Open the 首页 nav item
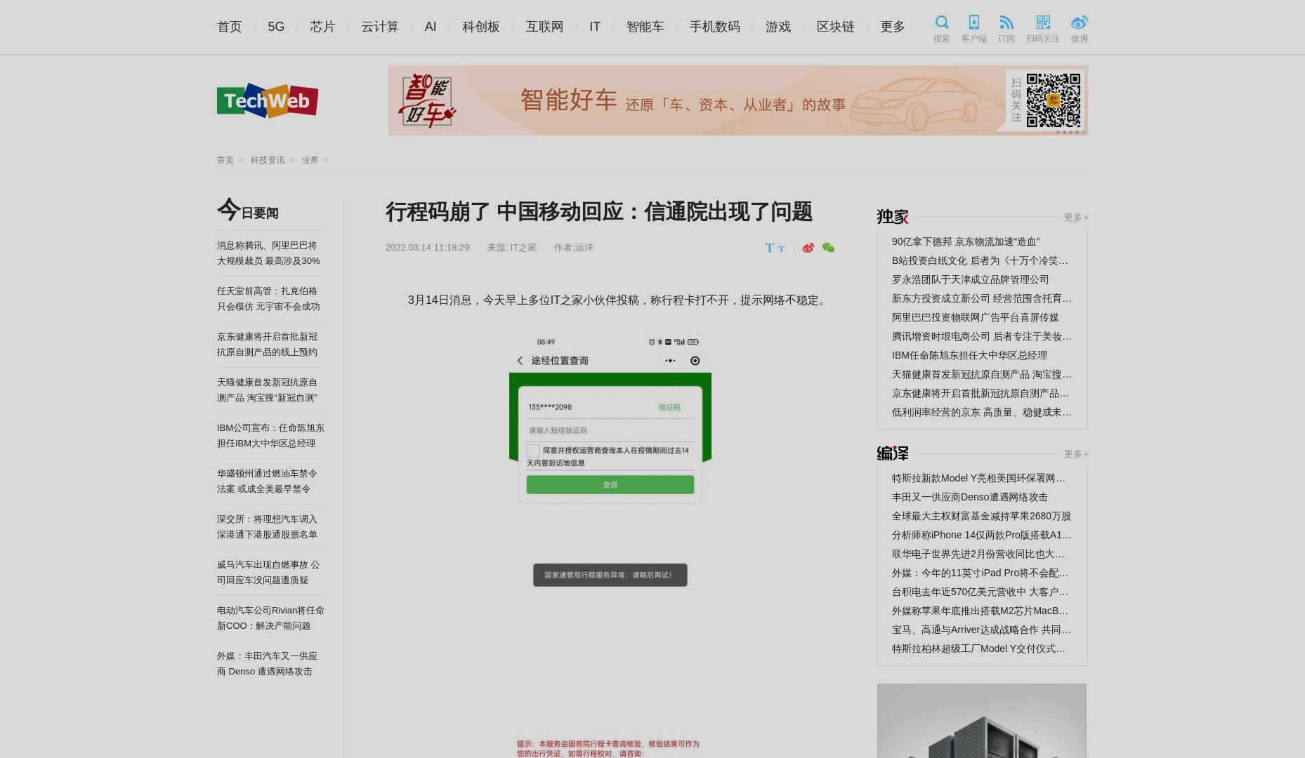Screen dimensions: 1305x758 (x=230, y=27)
